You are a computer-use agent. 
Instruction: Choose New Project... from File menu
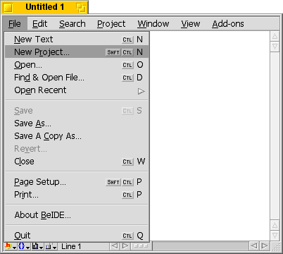[x=77, y=52]
